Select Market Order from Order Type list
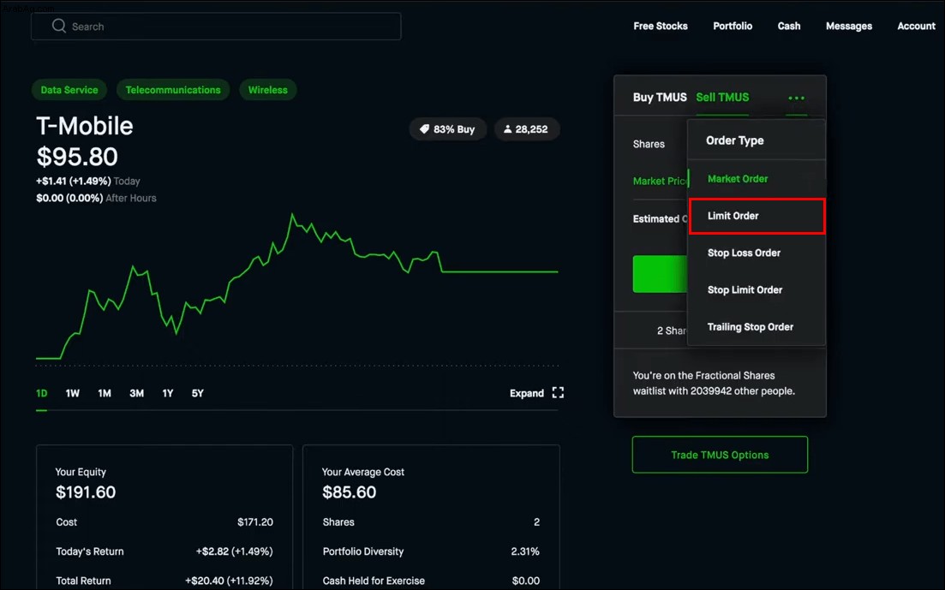This screenshot has width=945, height=590. pos(757,179)
